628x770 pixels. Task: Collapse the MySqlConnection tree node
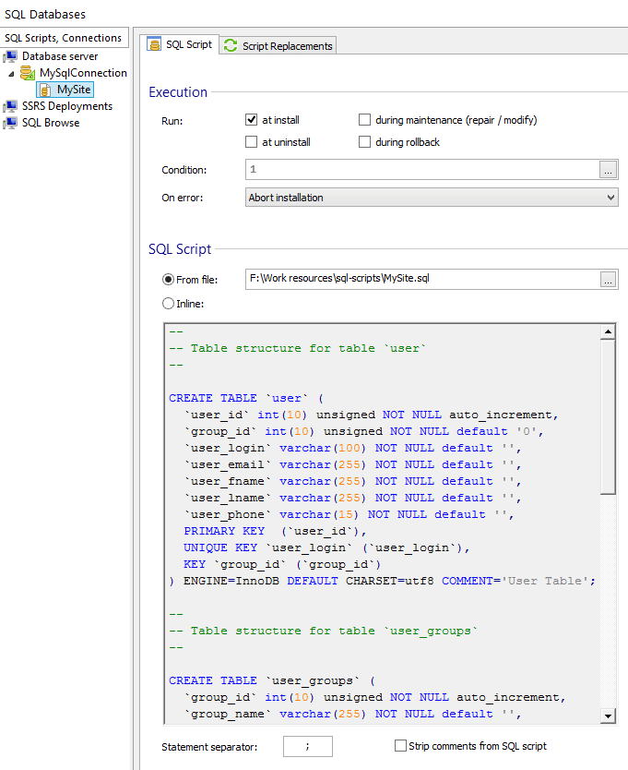(x=11, y=74)
